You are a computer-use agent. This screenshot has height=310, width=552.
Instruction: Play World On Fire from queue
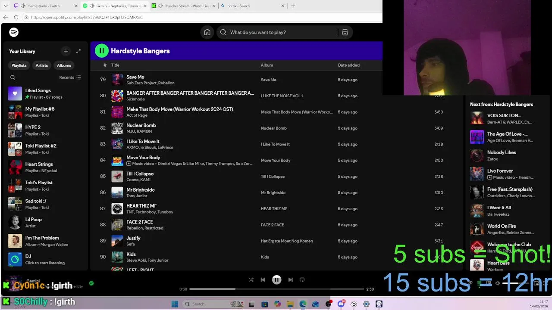coord(508,229)
